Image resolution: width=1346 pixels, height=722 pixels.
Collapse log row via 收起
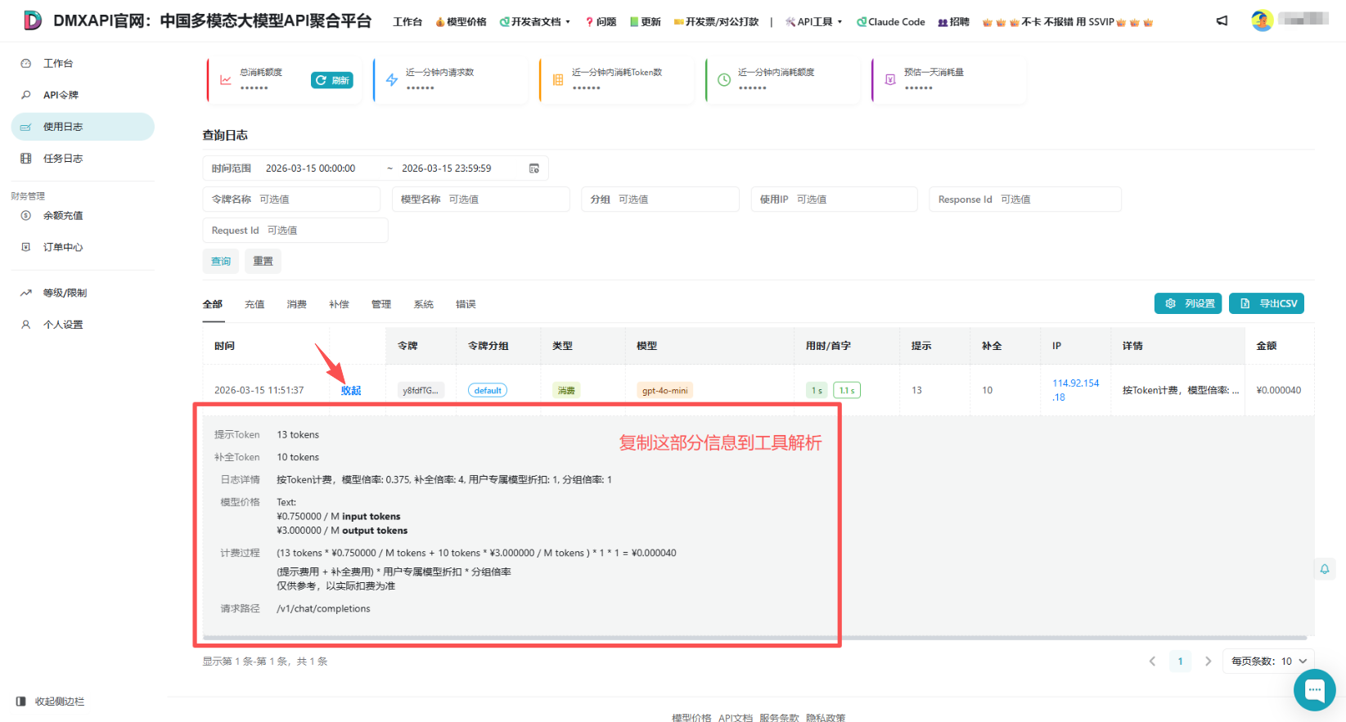point(351,391)
